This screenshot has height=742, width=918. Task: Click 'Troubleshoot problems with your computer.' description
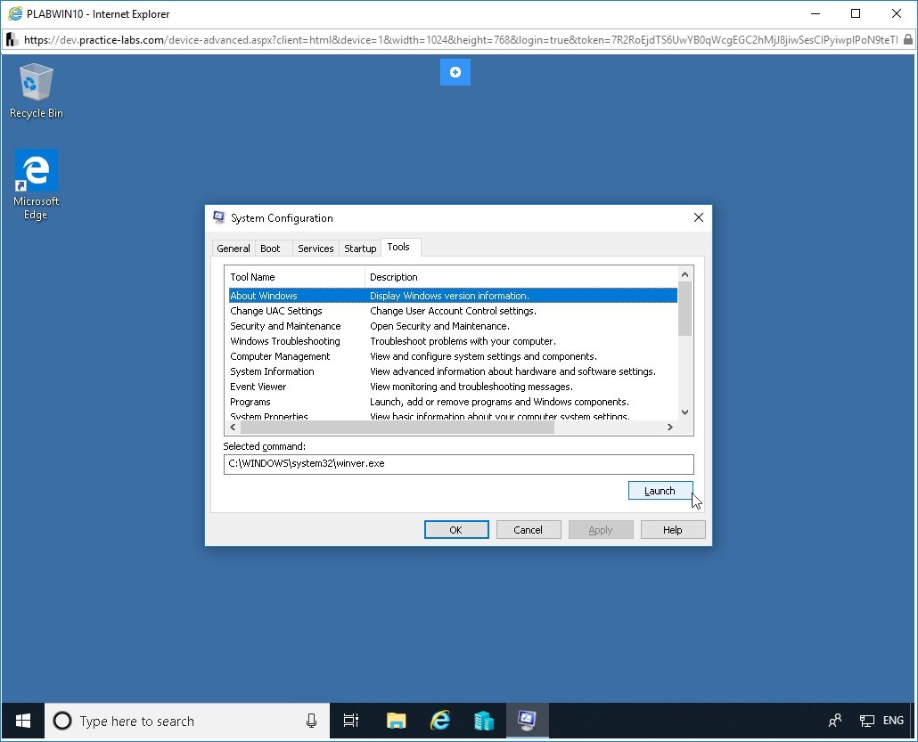pyautogui.click(x=463, y=341)
